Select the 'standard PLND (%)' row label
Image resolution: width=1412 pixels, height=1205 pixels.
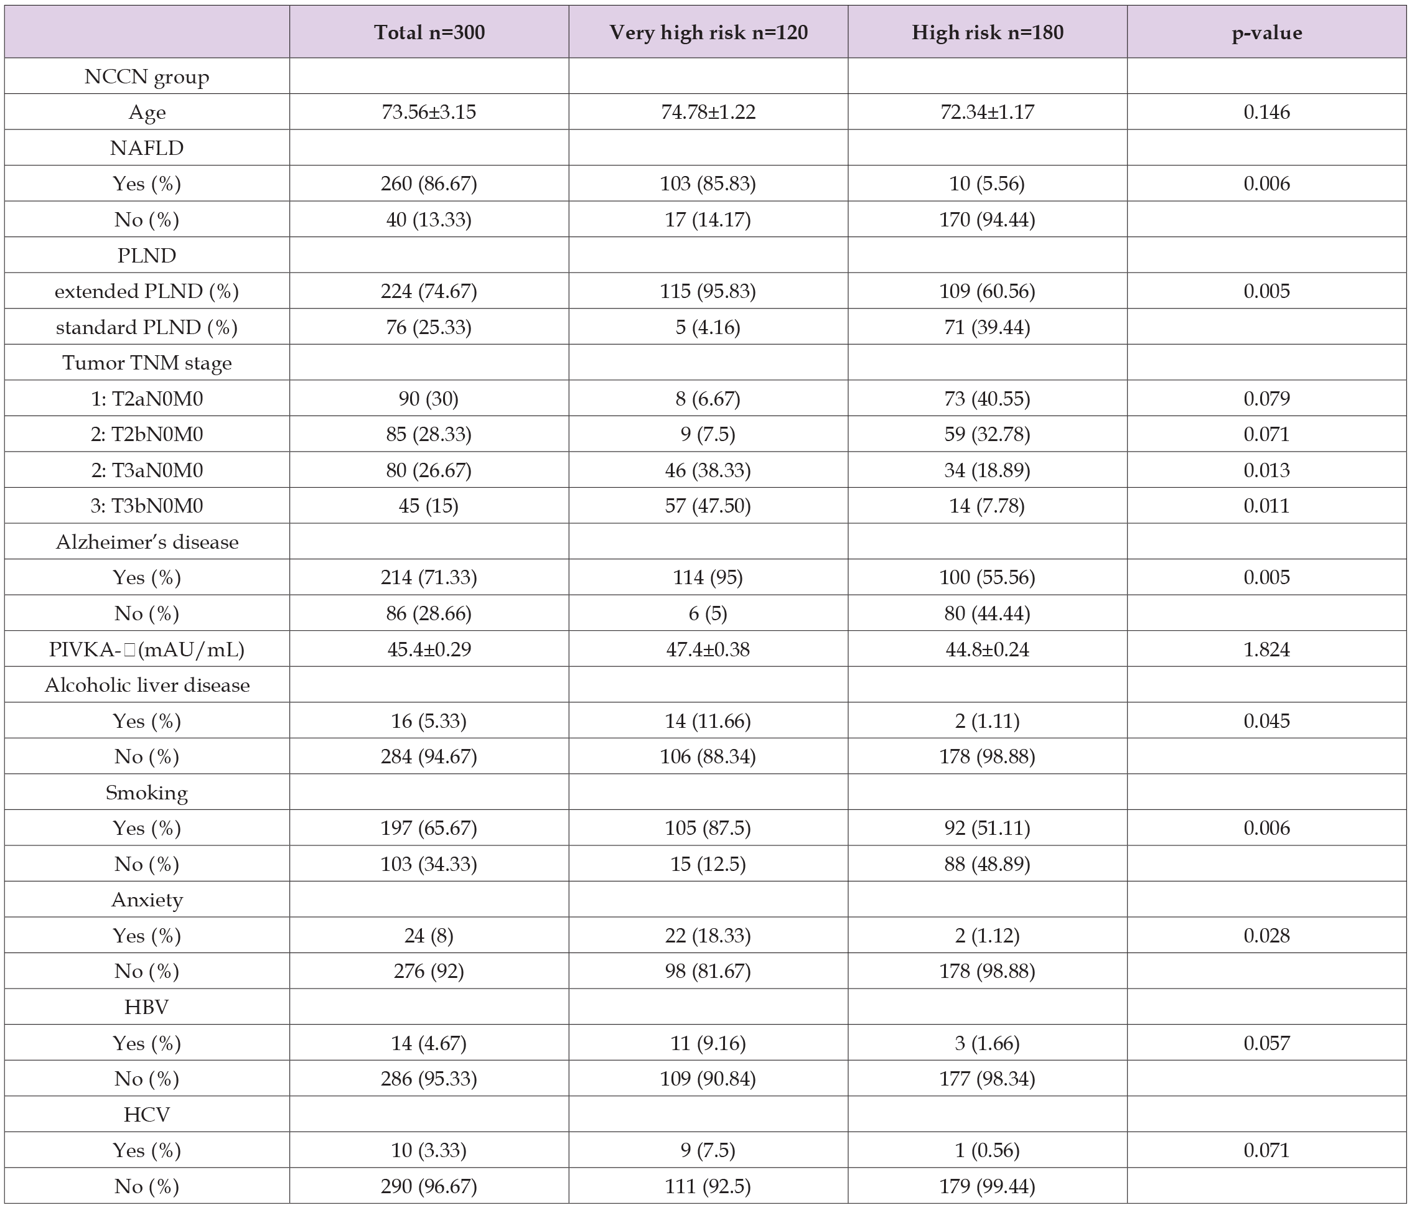pyautogui.click(x=146, y=327)
